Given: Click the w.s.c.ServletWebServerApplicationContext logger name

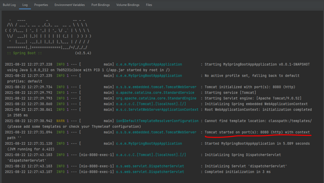Looking at the screenshot, I should [x=157, y=109].
